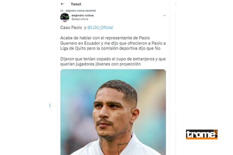Open the @LDU_Oficial mention link
Viewport: 233px width, 155px height.
point(100,27)
